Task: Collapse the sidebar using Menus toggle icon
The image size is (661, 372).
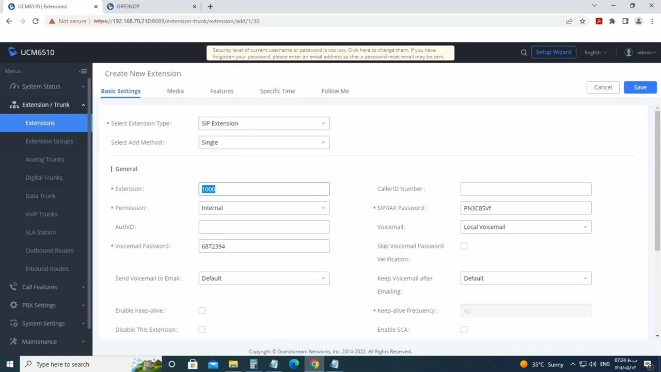Action: 83,71
